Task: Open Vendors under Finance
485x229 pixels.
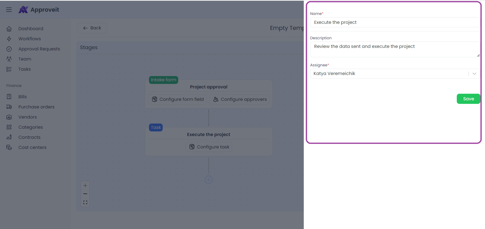Action: coord(27,117)
